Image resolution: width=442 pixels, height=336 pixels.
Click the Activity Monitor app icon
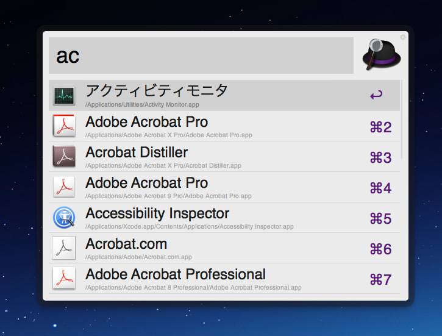[x=64, y=96]
